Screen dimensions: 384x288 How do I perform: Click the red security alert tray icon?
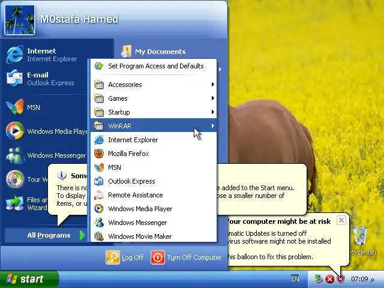tap(329, 279)
